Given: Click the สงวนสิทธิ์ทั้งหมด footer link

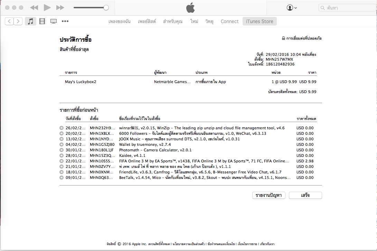Looking at the screenshot, I should [159, 244].
